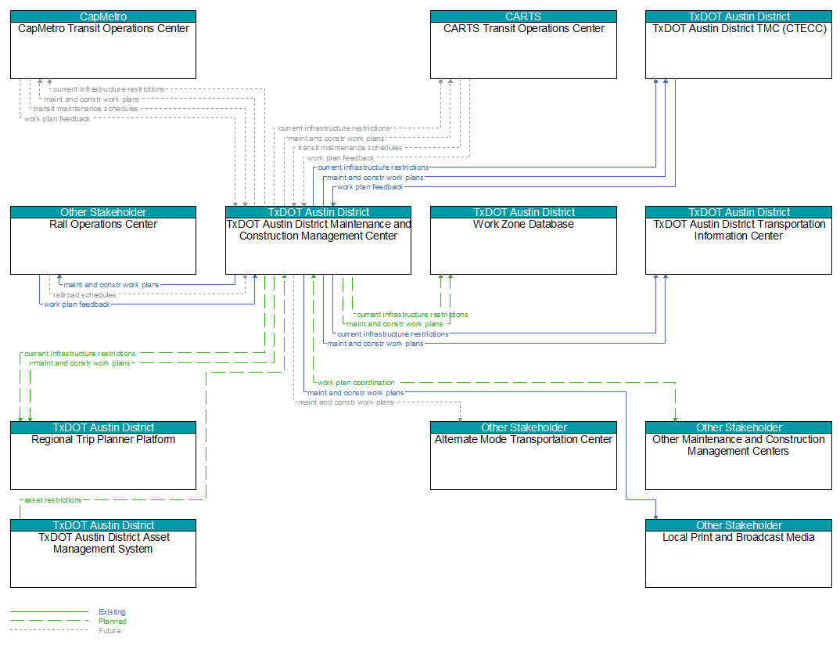This screenshot has width=840, height=645.
Task: Click "TxDOT Austin District" header above Work Zone Database
Action: pyautogui.click(x=523, y=212)
